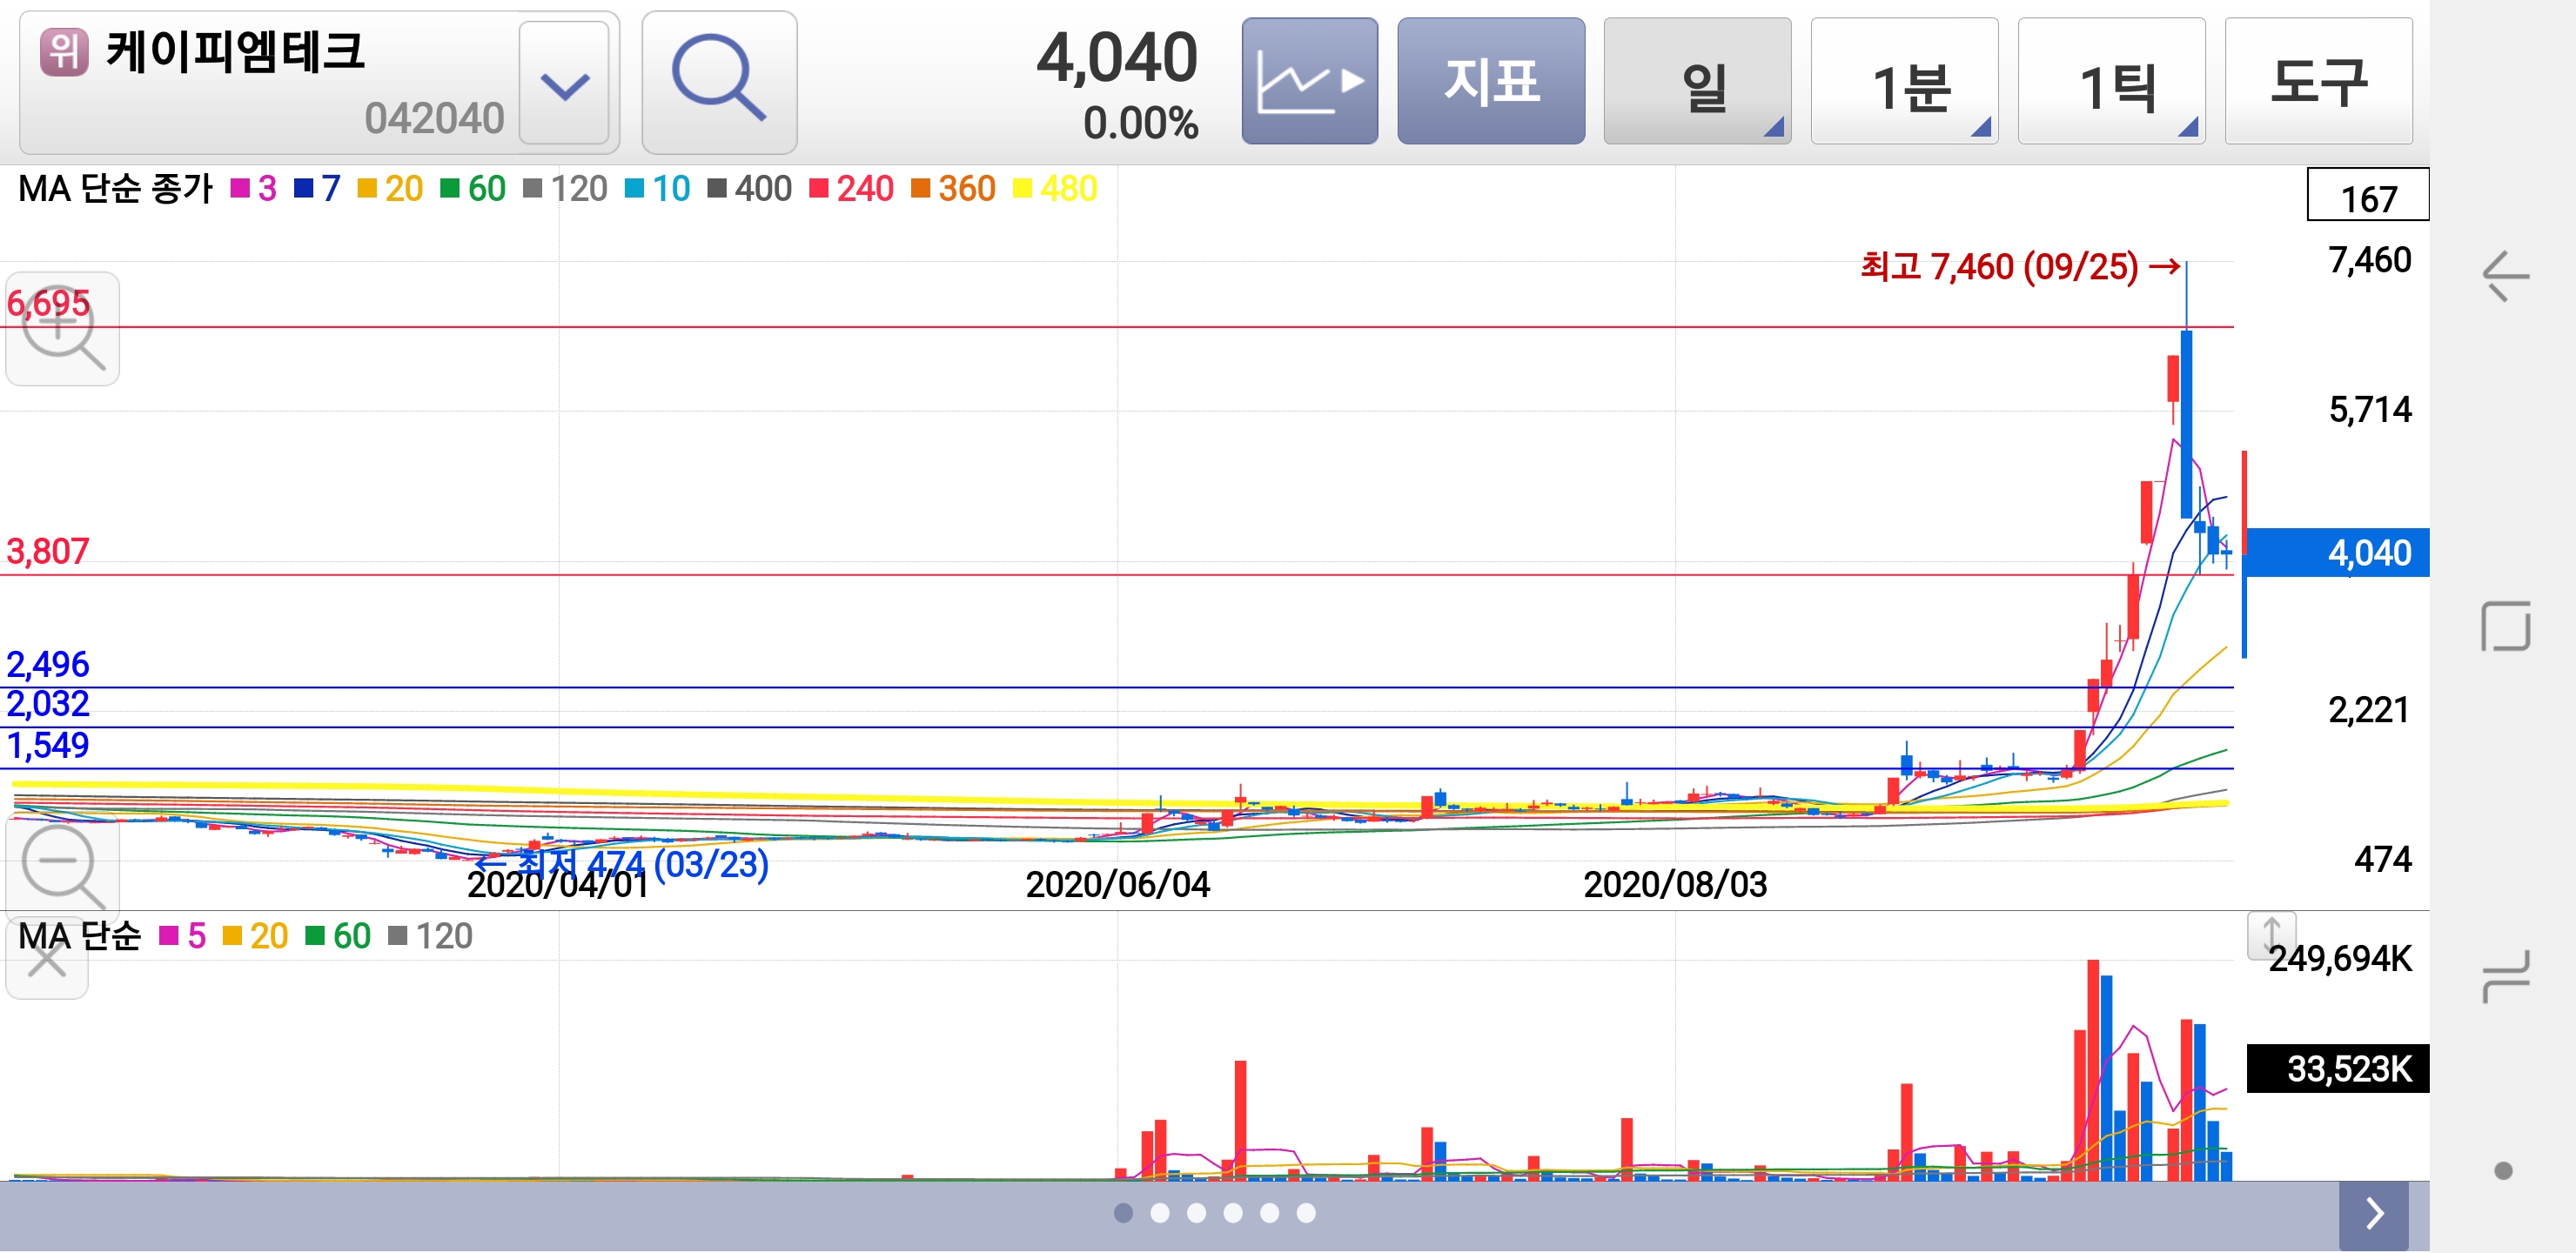Screen dimensions: 2576x1253
Task: Click the MA 120 gray legend entry
Action: [566, 188]
